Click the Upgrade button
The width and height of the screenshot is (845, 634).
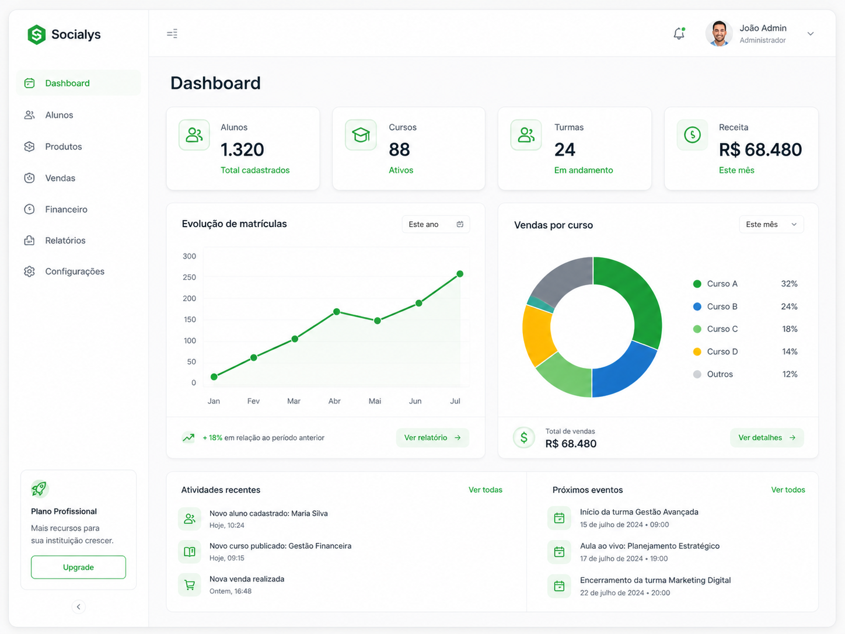coord(78,567)
